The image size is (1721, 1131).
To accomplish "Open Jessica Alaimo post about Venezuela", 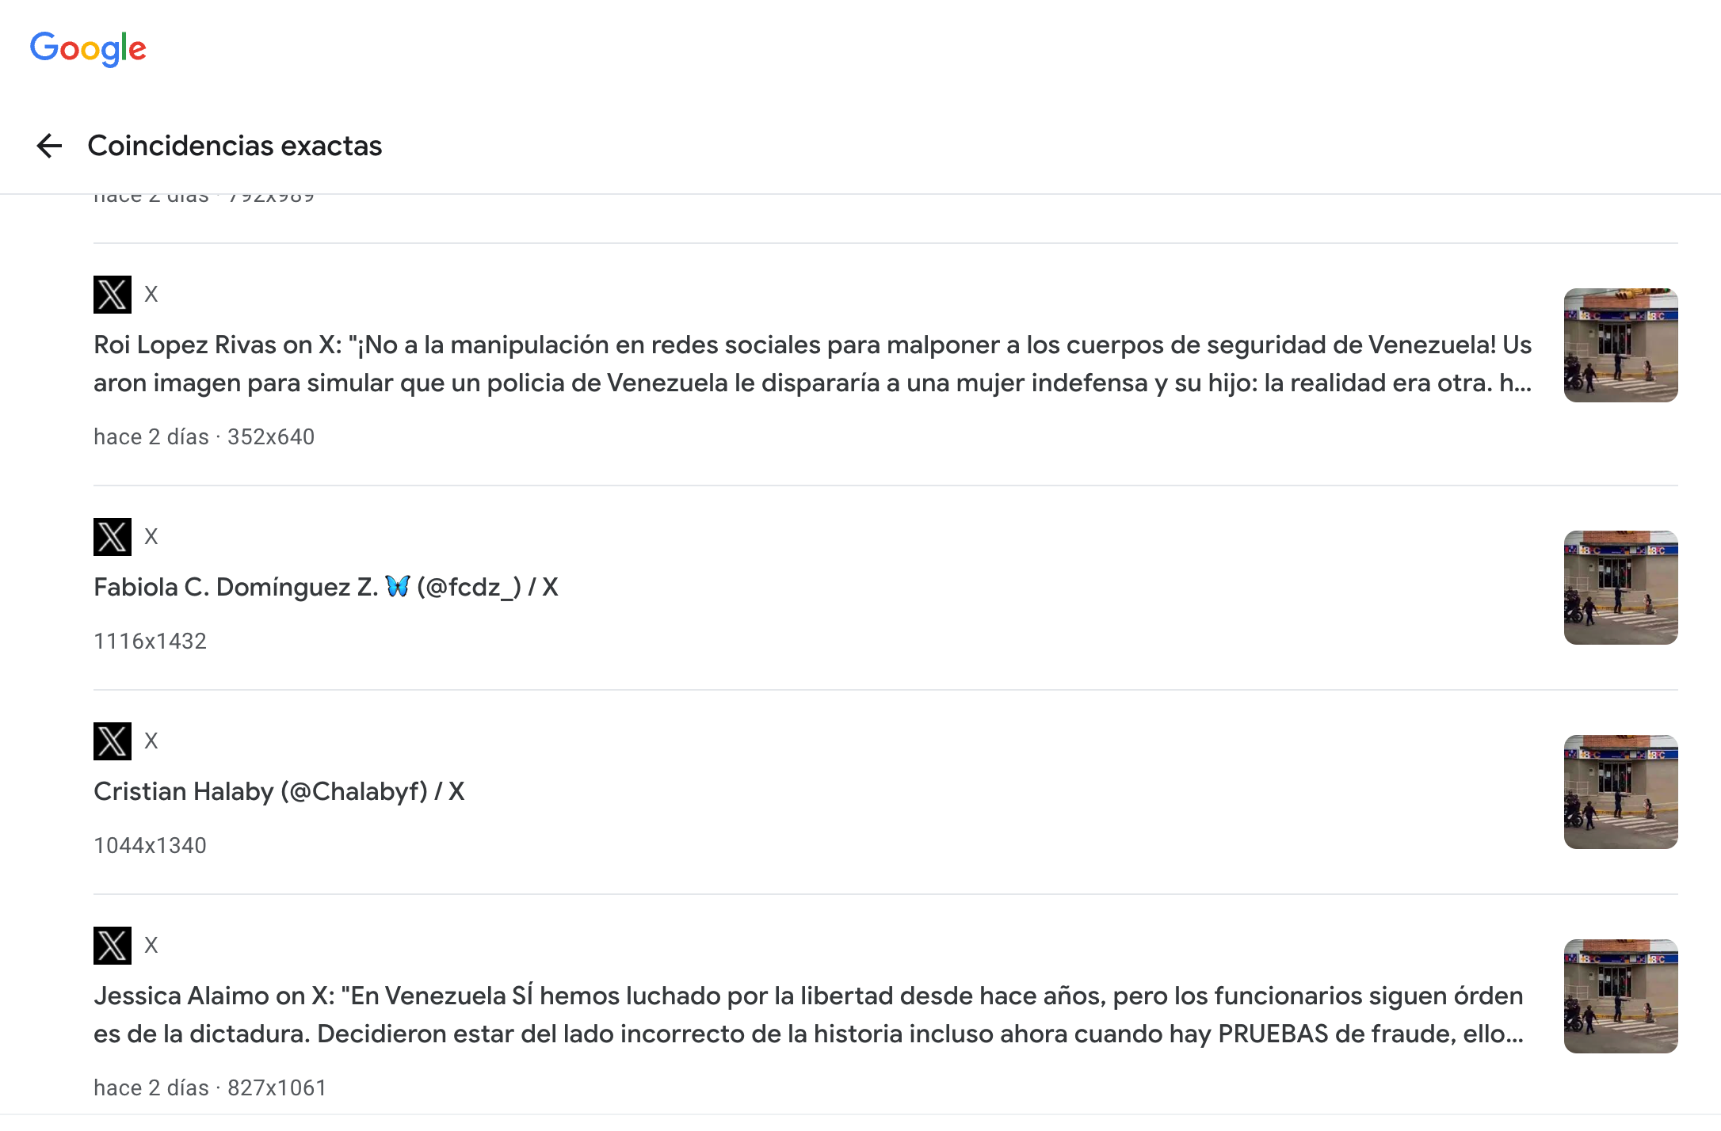I will 809,1015.
